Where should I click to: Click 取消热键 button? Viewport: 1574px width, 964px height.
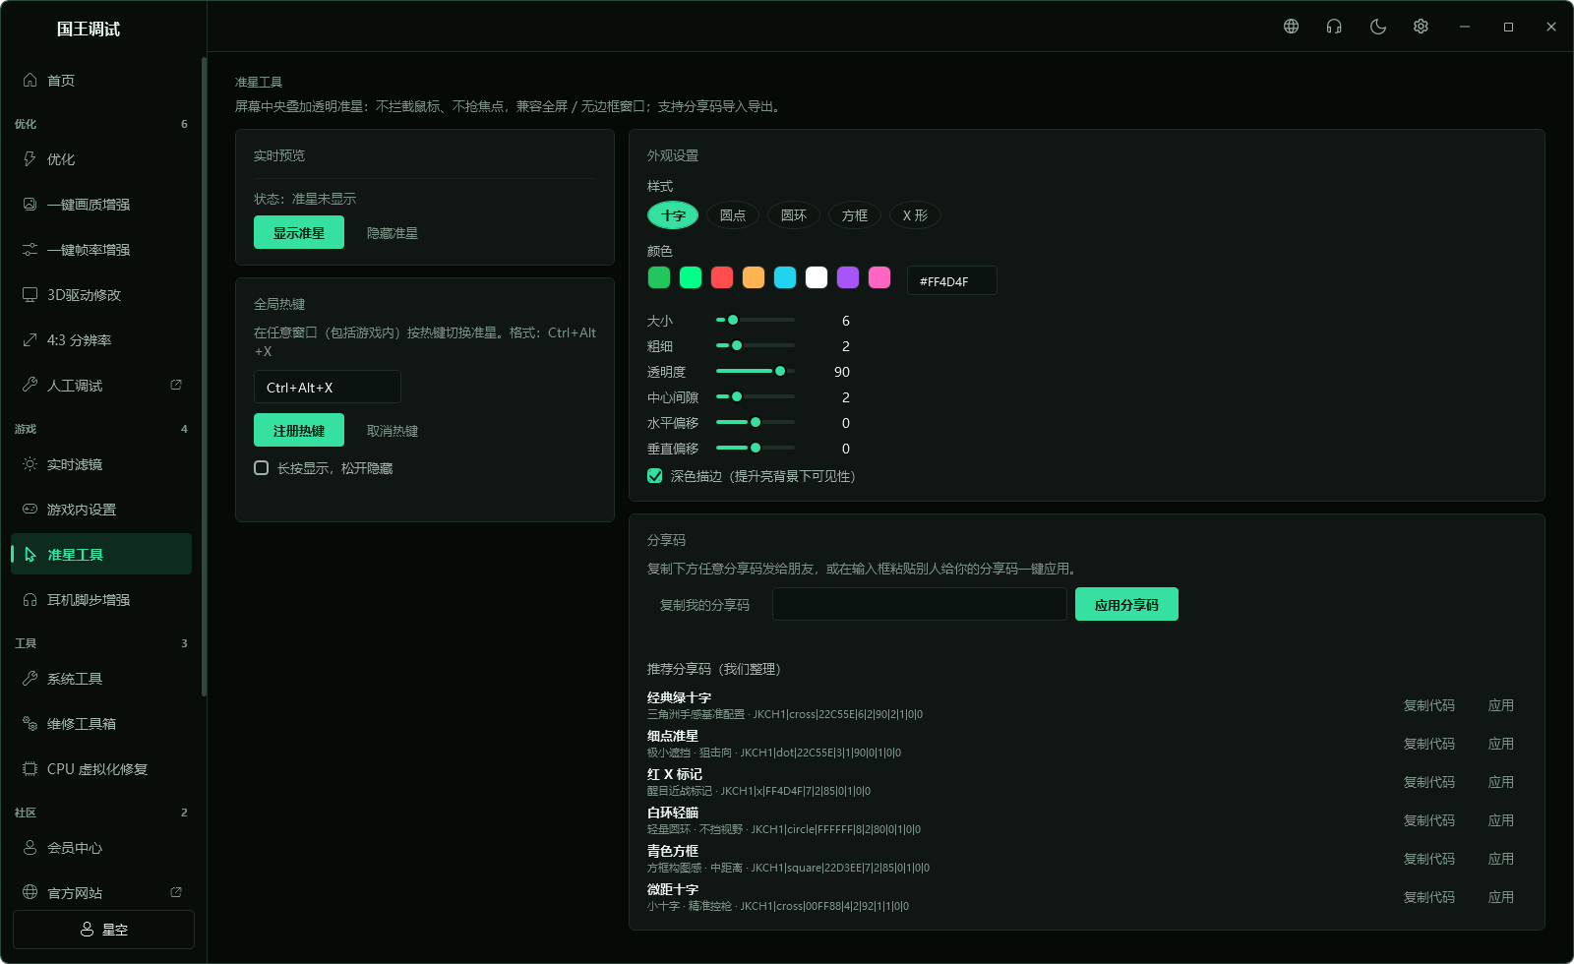click(393, 431)
